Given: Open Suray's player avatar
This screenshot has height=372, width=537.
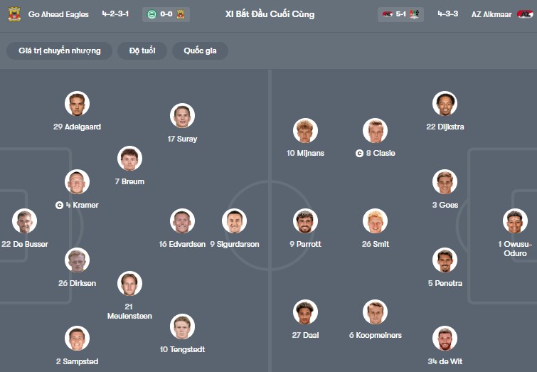Looking at the screenshot, I should (x=182, y=116).
